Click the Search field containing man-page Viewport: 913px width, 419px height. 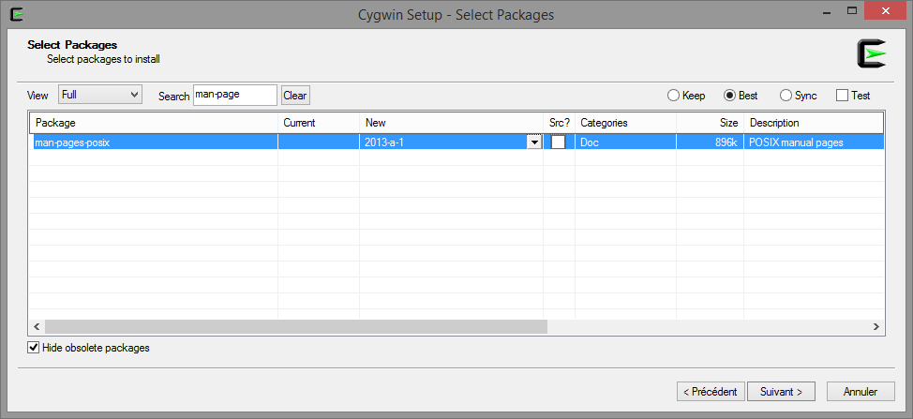click(x=235, y=95)
